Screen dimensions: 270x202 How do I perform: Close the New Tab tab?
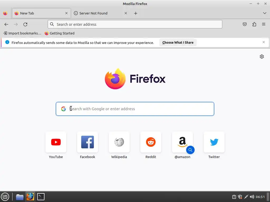point(66,13)
